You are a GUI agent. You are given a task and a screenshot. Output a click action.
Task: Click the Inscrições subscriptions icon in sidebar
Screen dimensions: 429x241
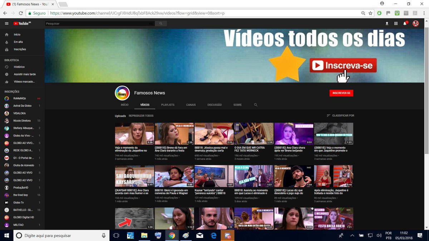coord(6,49)
